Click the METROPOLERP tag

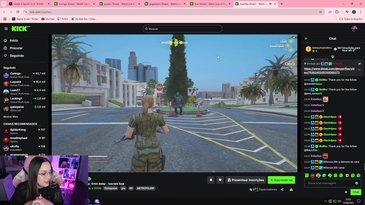click(145, 188)
